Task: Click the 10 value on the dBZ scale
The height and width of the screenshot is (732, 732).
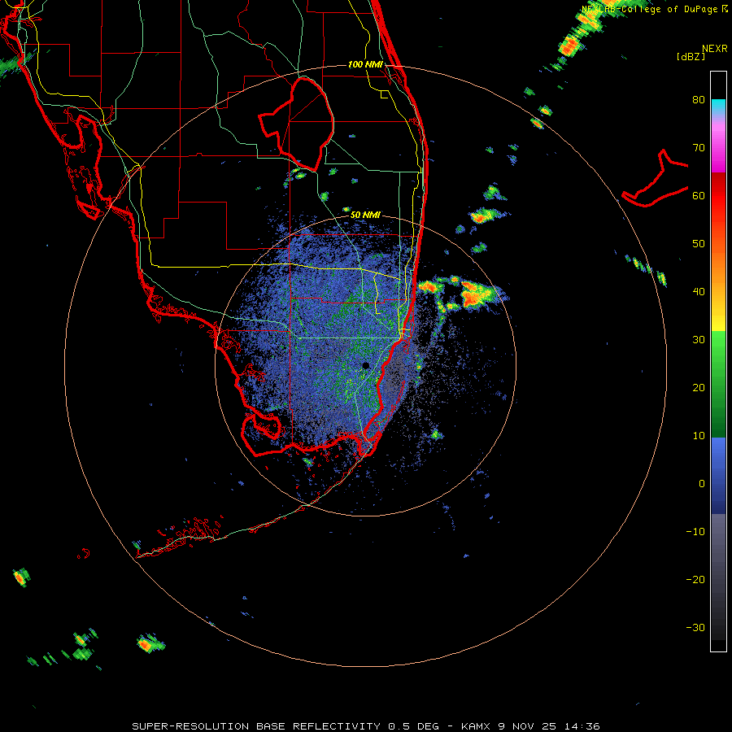Action: tap(699, 436)
